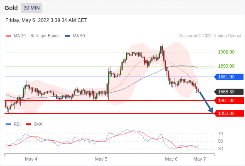Open the Trading Central research credit
The height and width of the screenshot is (166, 245).
click(210, 36)
